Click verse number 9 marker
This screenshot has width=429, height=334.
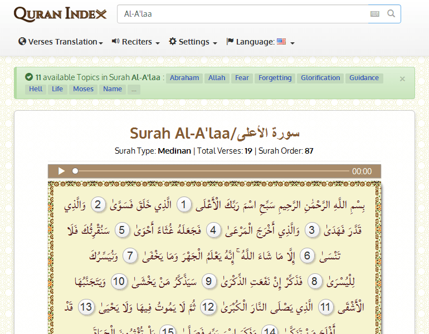click(x=209, y=281)
